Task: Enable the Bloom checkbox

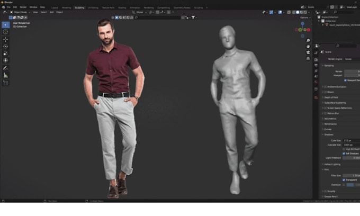Action: [326, 92]
